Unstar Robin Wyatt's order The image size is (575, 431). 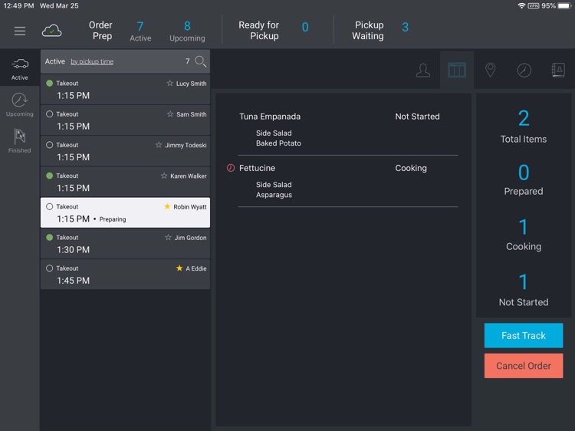coord(167,206)
